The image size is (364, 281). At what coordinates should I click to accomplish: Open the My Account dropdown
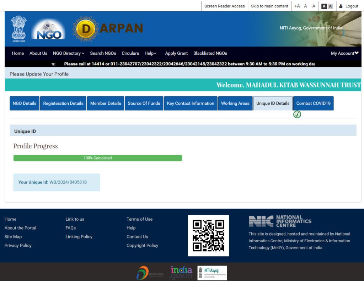click(344, 53)
